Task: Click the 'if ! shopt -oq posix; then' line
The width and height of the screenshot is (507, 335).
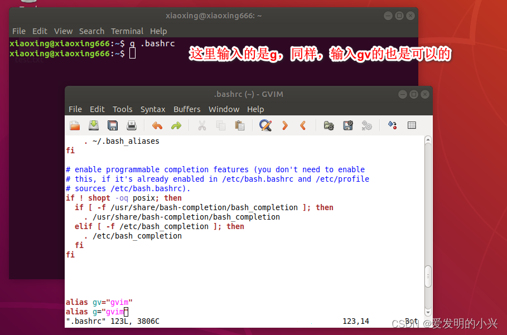Action: (124, 198)
